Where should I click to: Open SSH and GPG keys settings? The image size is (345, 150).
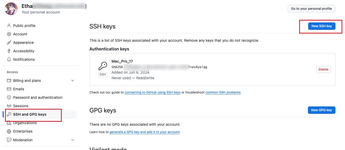point(30,114)
